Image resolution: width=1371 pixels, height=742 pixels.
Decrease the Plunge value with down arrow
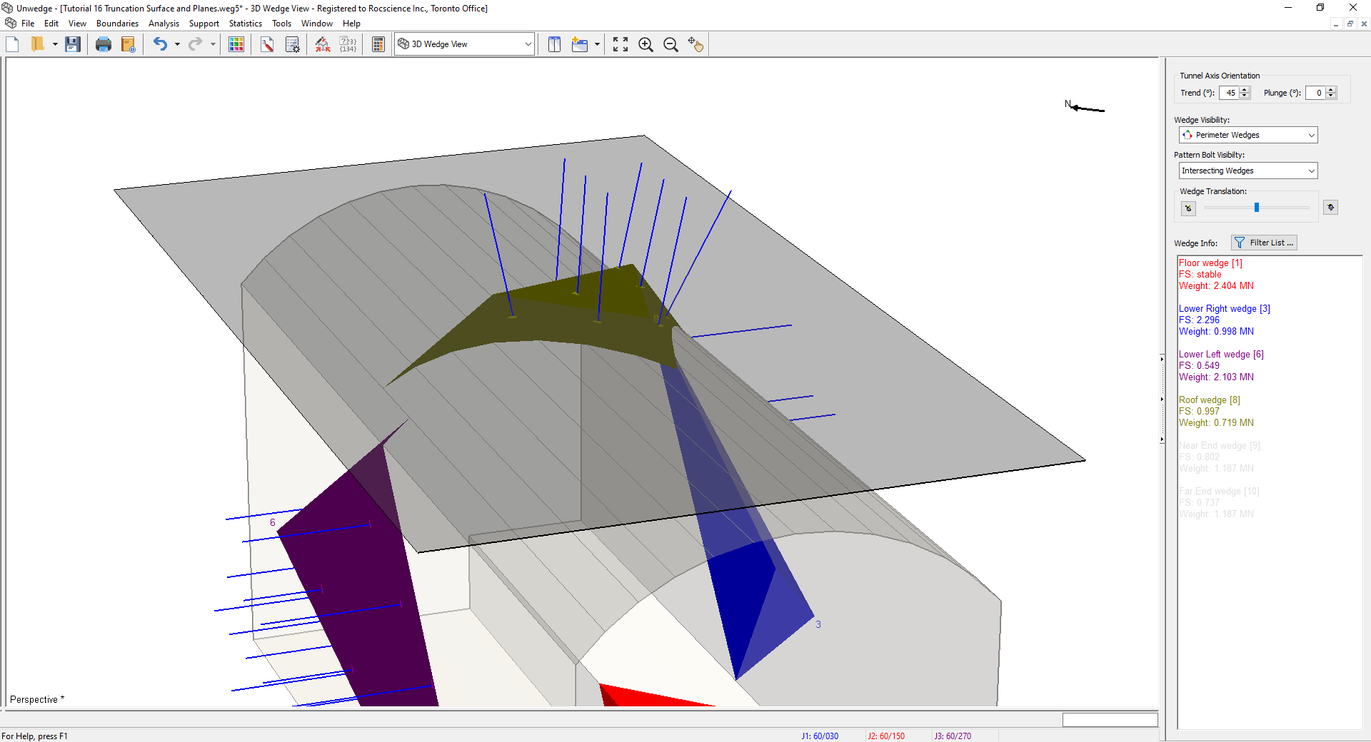(x=1331, y=96)
